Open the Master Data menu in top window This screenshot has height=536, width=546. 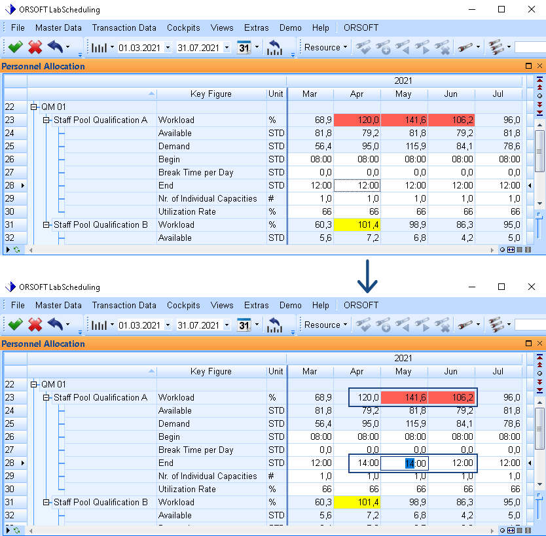(x=58, y=28)
